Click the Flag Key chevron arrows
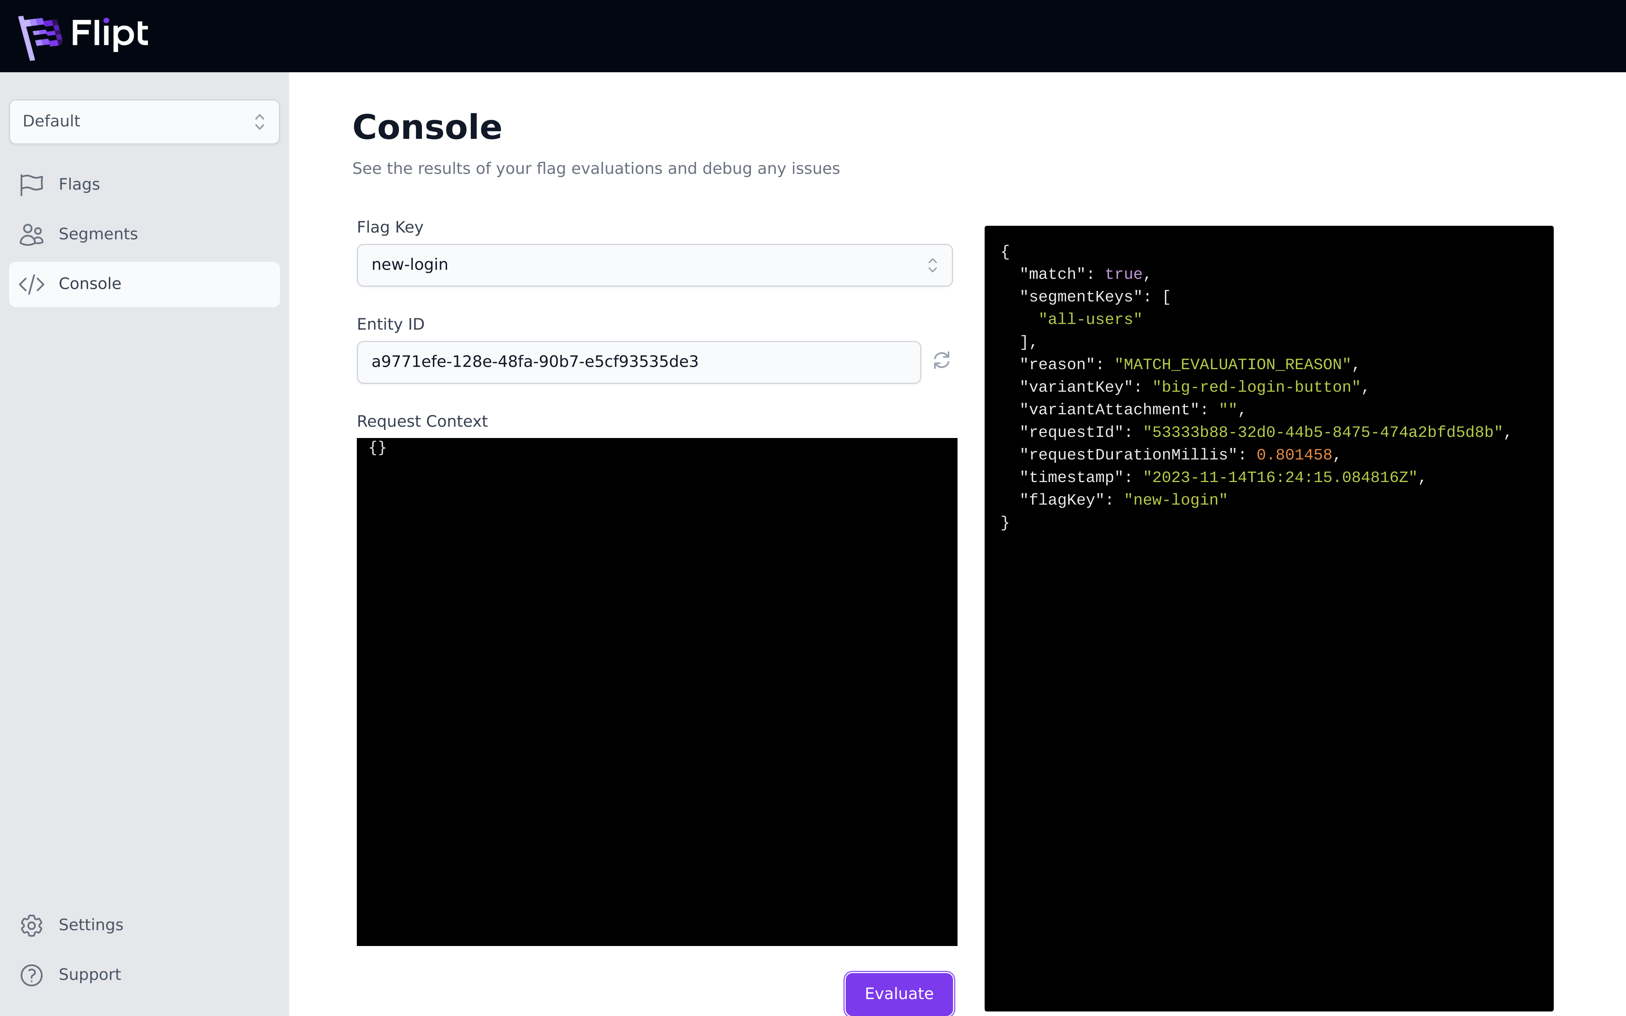Screen dimensions: 1626x1016 [x=932, y=265]
